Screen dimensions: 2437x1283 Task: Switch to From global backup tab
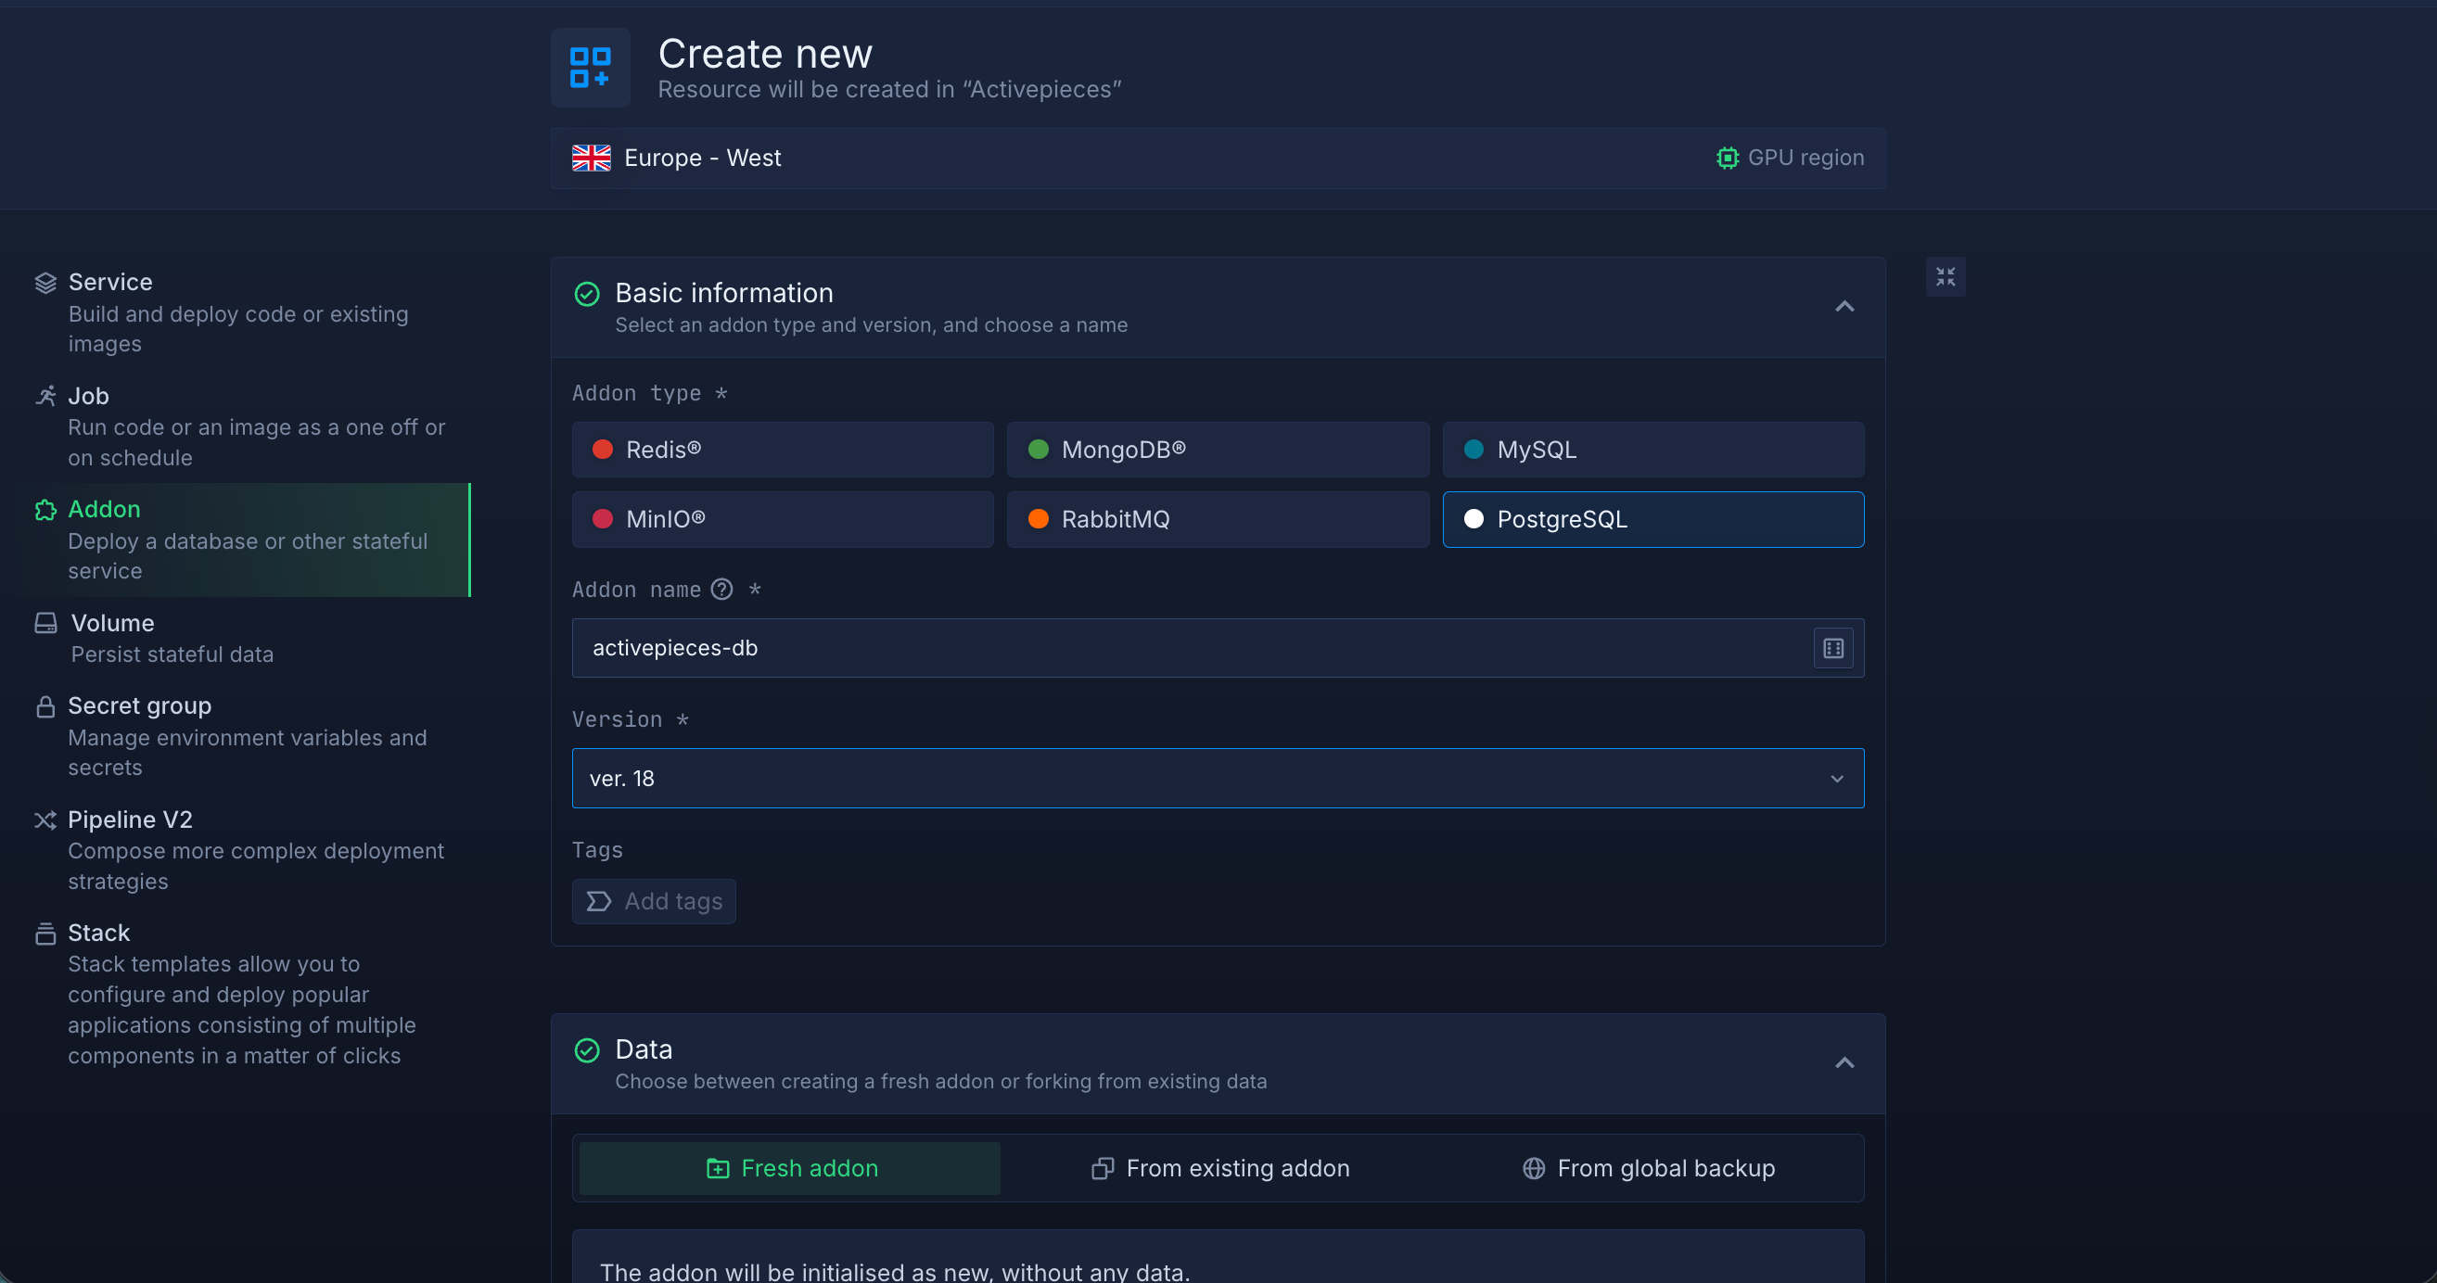click(x=1648, y=1168)
